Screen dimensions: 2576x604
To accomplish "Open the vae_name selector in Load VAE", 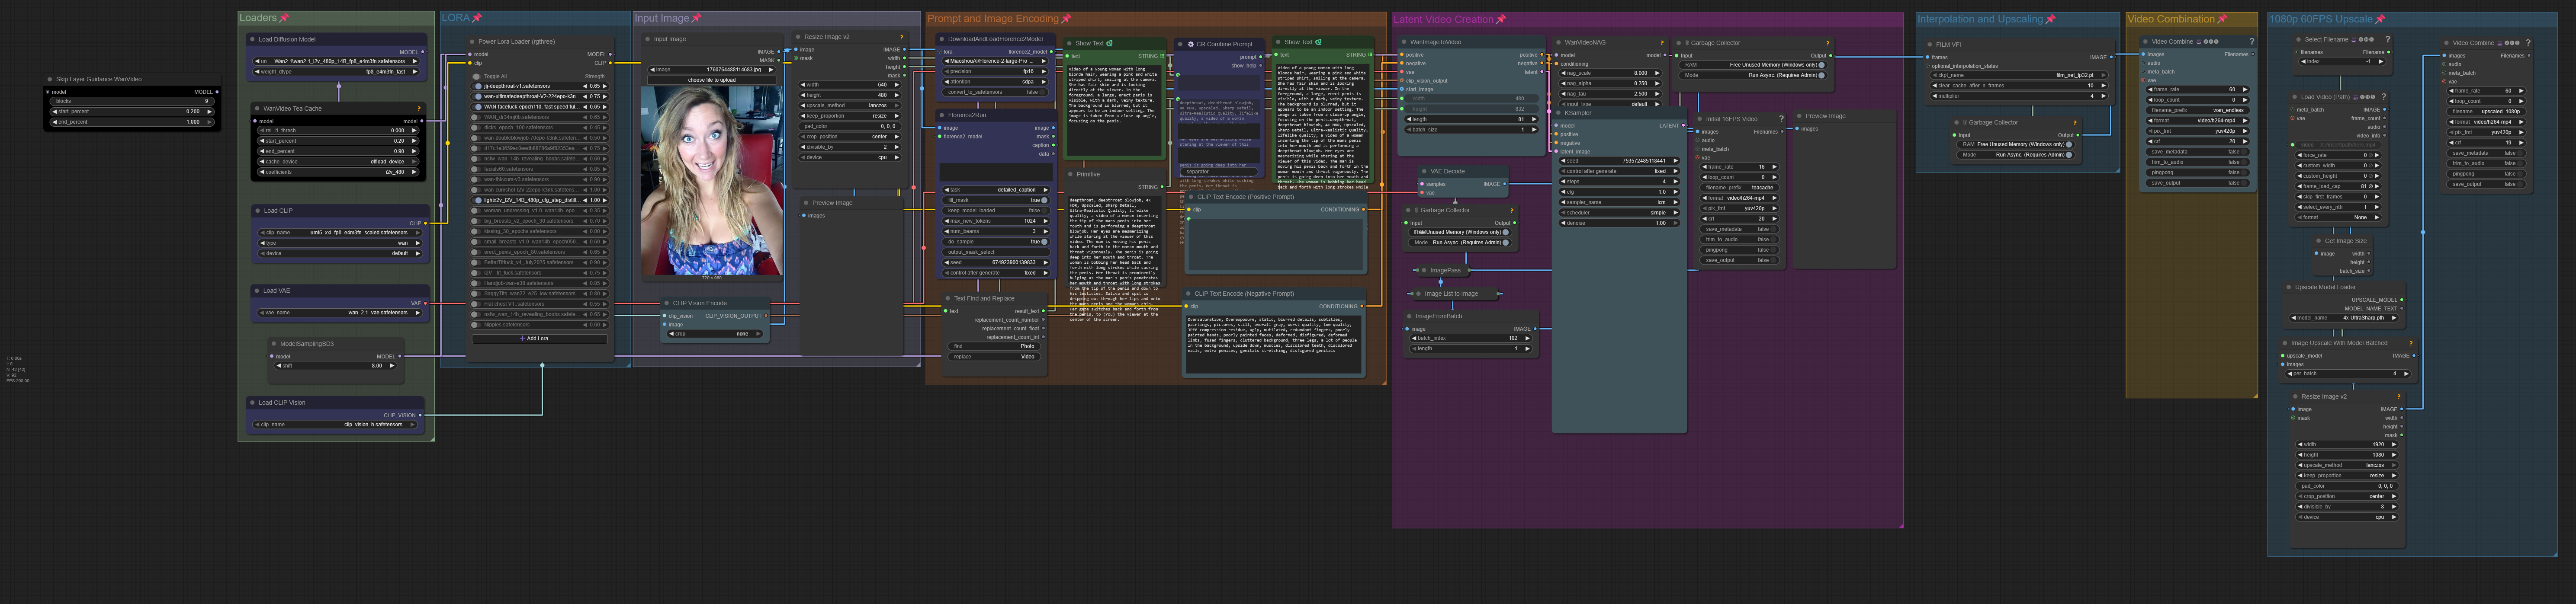I will pos(340,313).
